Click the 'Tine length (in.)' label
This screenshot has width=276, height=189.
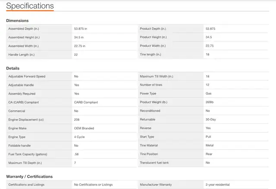pos(151,54)
